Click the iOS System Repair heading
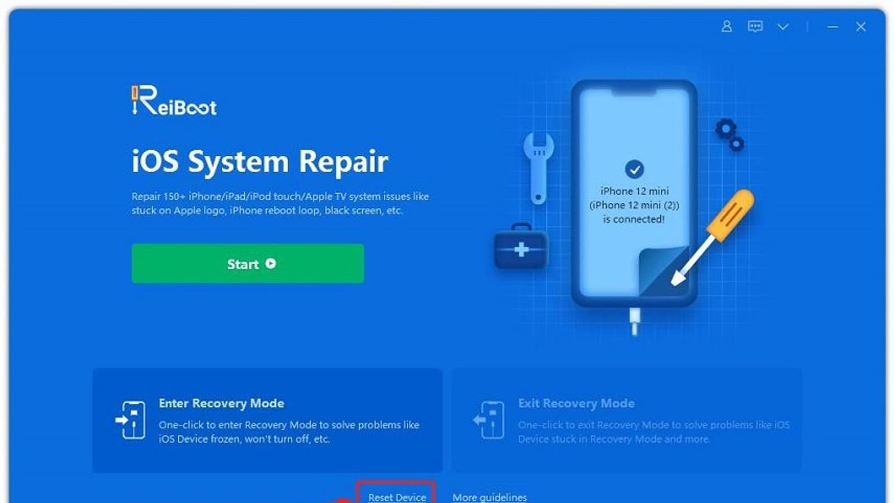Image resolution: width=894 pixels, height=503 pixels. [260, 162]
